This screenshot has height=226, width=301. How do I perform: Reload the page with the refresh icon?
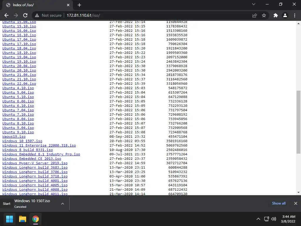tap(25, 15)
